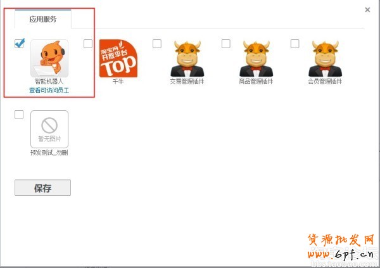Switch to the 应用服务 tab
380x268 pixels.
point(43,19)
